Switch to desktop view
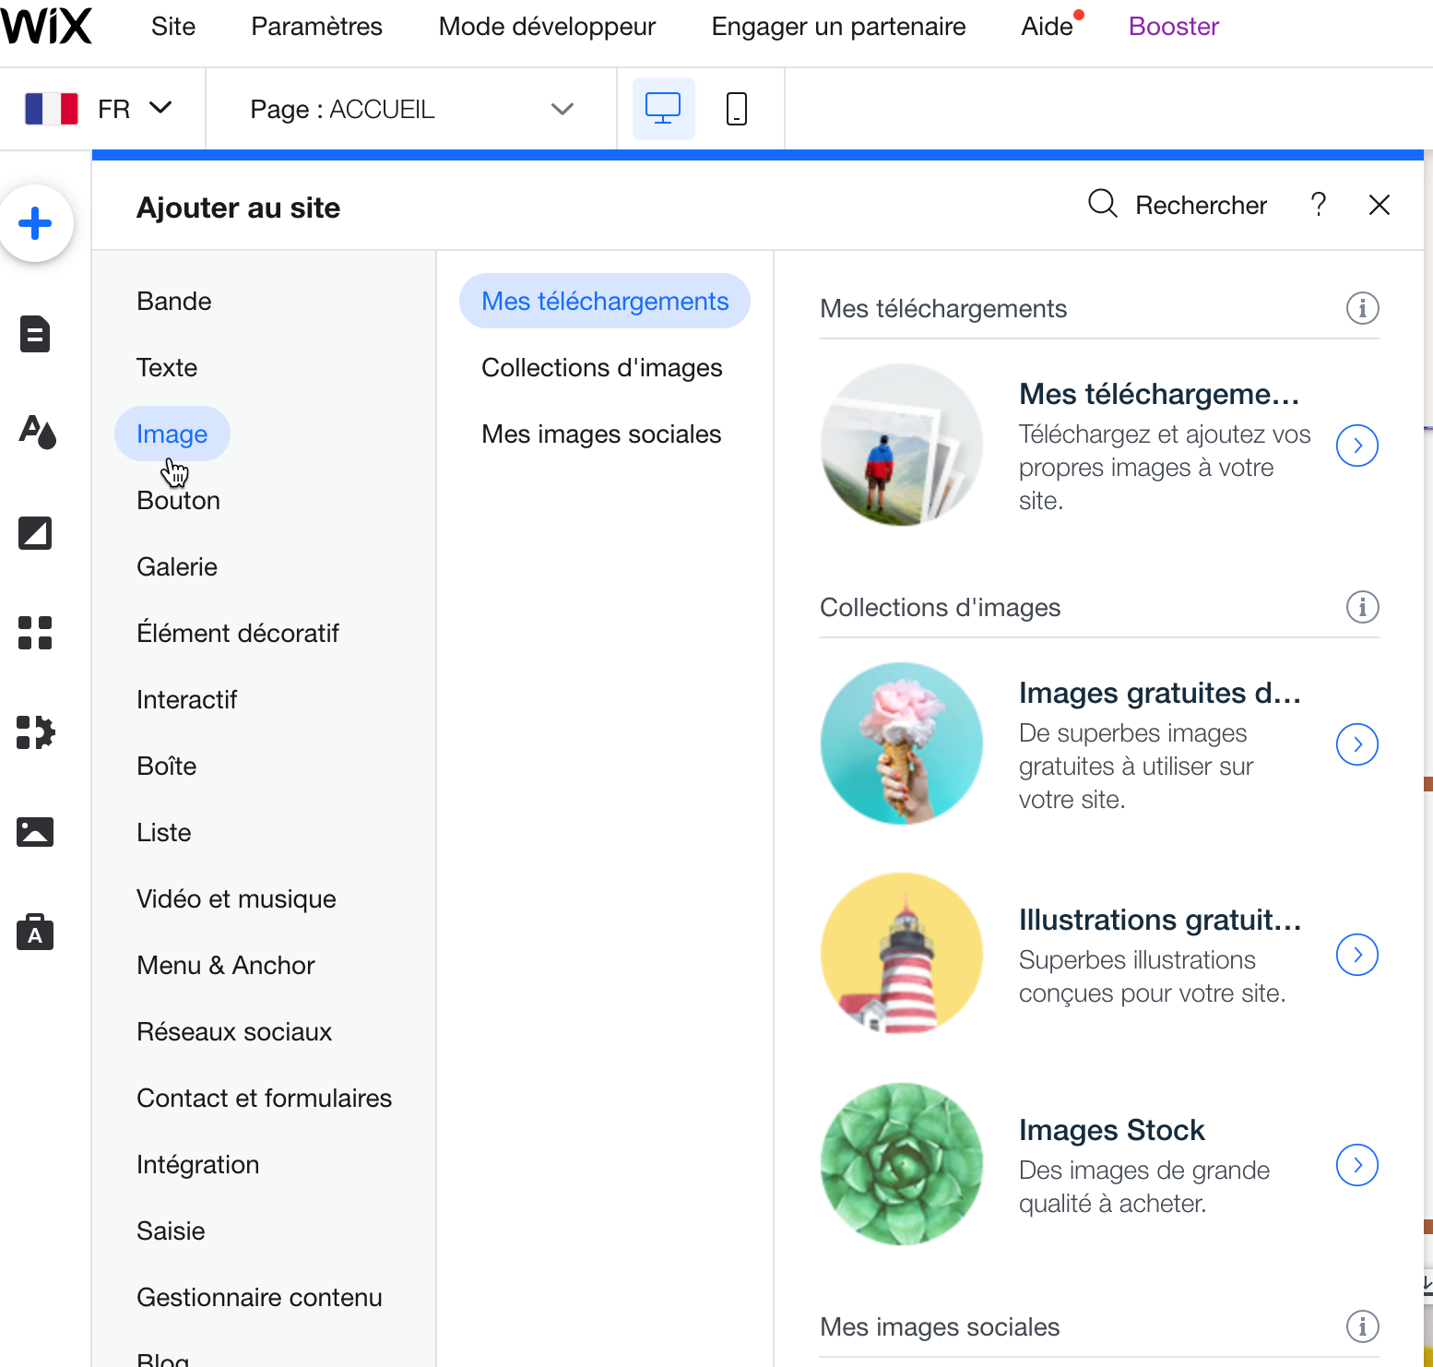1433x1367 pixels. pos(663,109)
